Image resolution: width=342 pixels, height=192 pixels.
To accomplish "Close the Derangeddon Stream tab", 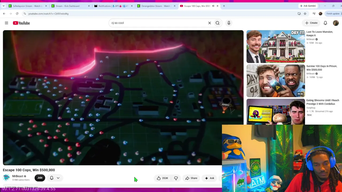I will coord(174,6).
